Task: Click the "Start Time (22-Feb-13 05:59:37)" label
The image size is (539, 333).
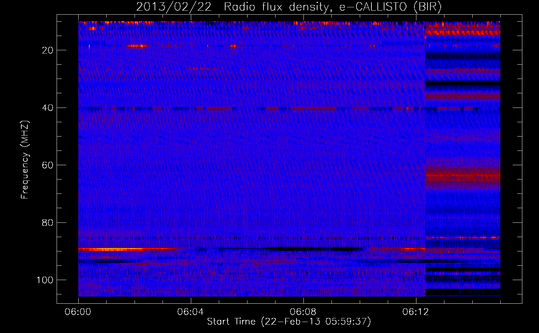Action: 289,322
